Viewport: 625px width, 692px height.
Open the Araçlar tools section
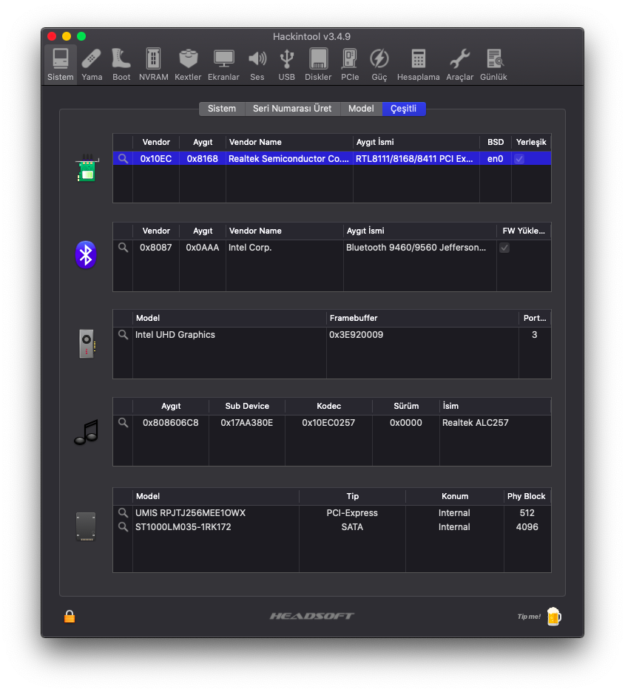point(459,65)
